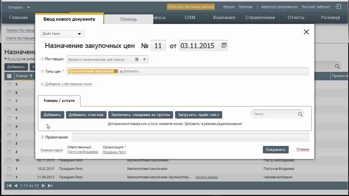
Task: Add new supplier with plus icon
Action: (144, 59)
